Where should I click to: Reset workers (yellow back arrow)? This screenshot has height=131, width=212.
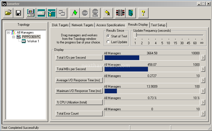point(108,13)
